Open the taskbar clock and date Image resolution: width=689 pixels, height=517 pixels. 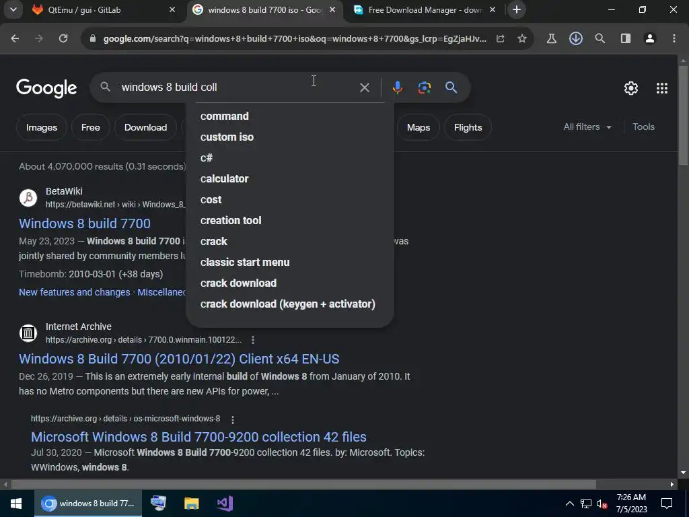tap(631, 504)
